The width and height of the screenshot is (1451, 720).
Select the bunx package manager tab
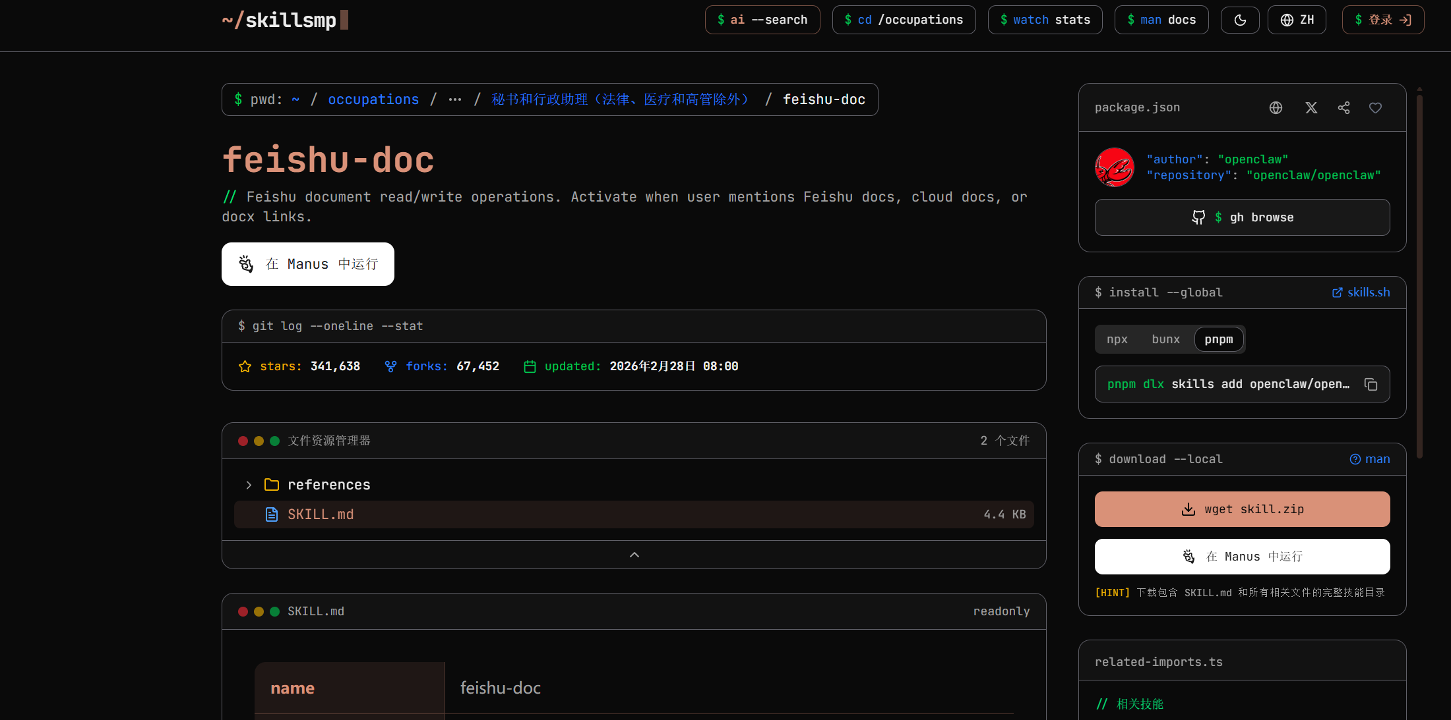(1165, 339)
